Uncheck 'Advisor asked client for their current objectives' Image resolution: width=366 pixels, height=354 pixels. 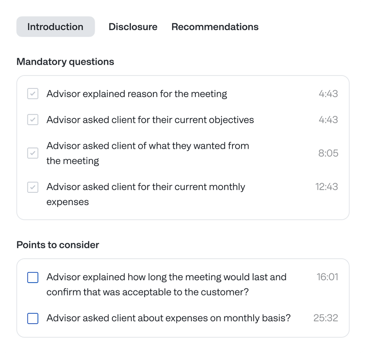click(32, 120)
